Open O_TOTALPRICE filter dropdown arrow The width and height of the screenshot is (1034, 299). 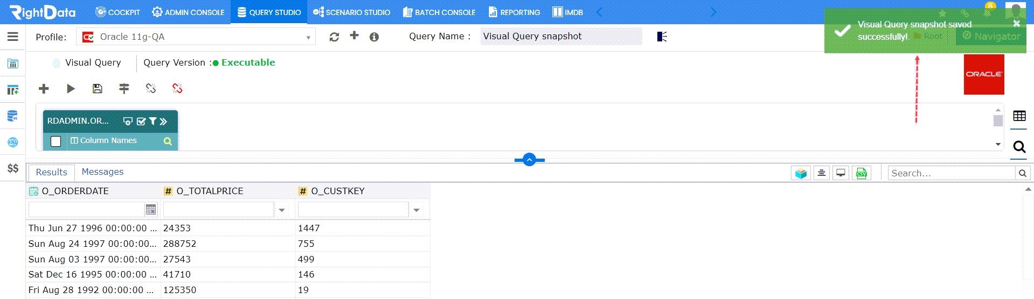[282, 210]
